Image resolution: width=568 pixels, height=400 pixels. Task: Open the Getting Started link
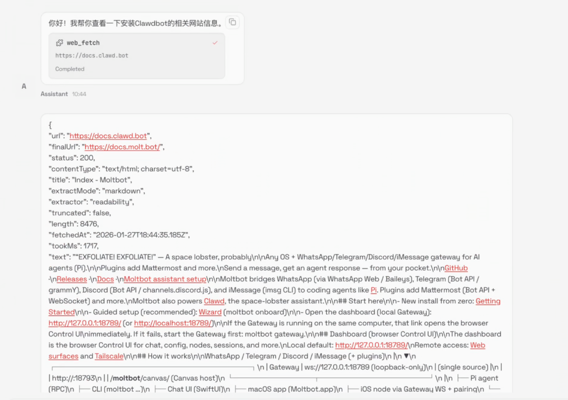[488, 301]
